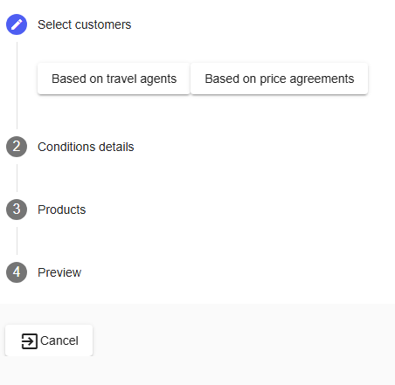Choose Based on price agreements
The width and height of the screenshot is (395, 385).
[x=280, y=79]
